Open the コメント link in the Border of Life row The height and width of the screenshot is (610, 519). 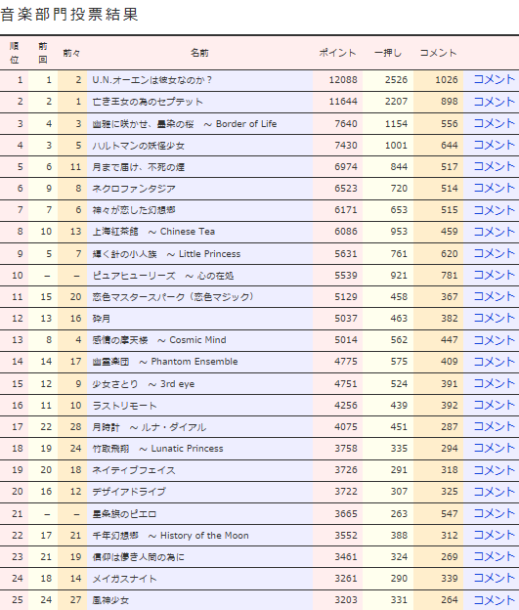pos(495,124)
